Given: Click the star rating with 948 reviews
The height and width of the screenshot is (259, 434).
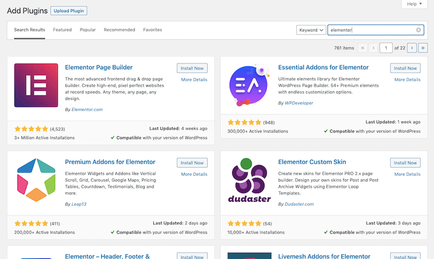Looking at the screenshot, I should (244, 122).
